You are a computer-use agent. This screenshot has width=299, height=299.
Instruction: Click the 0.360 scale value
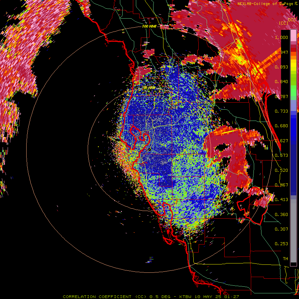coord(281,215)
